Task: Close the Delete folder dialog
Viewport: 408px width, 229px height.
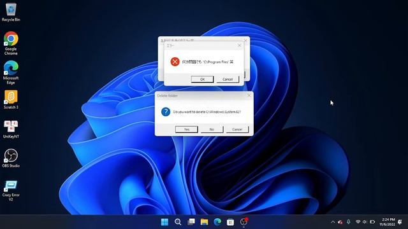Action: click(x=249, y=95)
